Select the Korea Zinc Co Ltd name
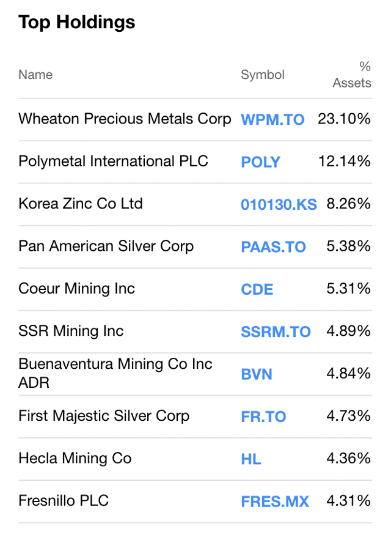This screenshot has height=534, width=391. [81, 204]
